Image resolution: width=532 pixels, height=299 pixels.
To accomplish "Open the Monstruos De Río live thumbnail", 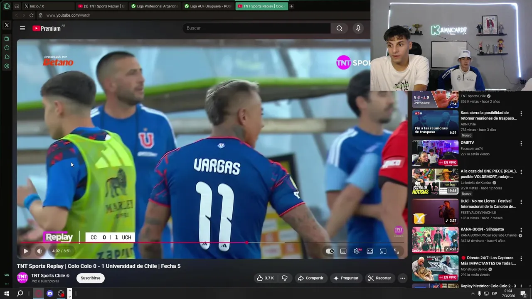I will pyautogui.click(x=435, y=268).
